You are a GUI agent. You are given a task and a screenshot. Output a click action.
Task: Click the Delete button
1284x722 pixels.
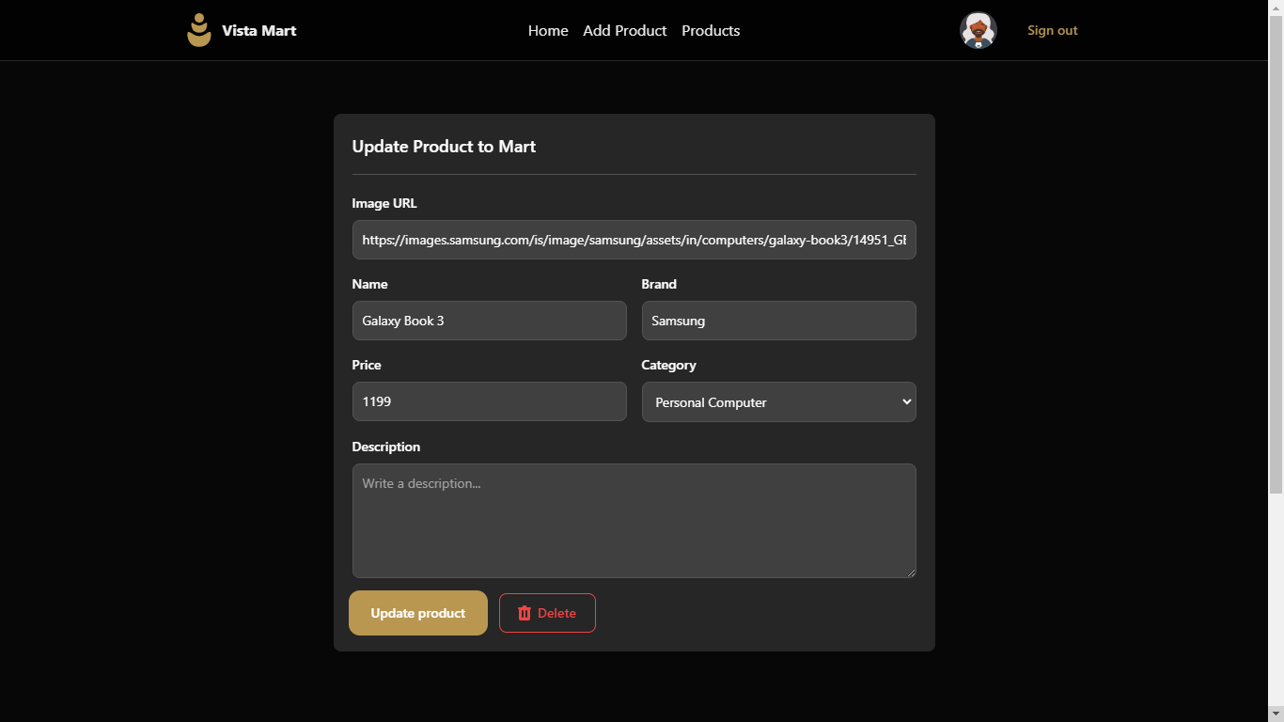click(547, 613)
